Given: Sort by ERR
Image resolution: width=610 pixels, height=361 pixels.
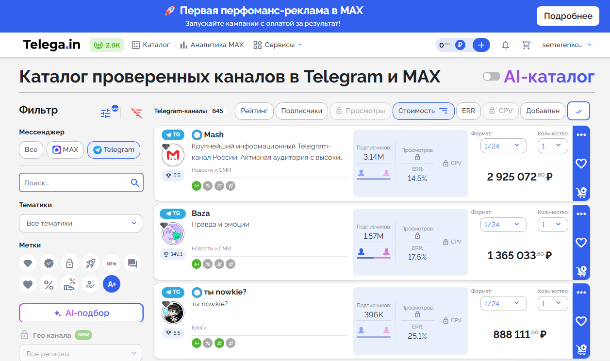Looking at the screenshot, I should point(468,111).
